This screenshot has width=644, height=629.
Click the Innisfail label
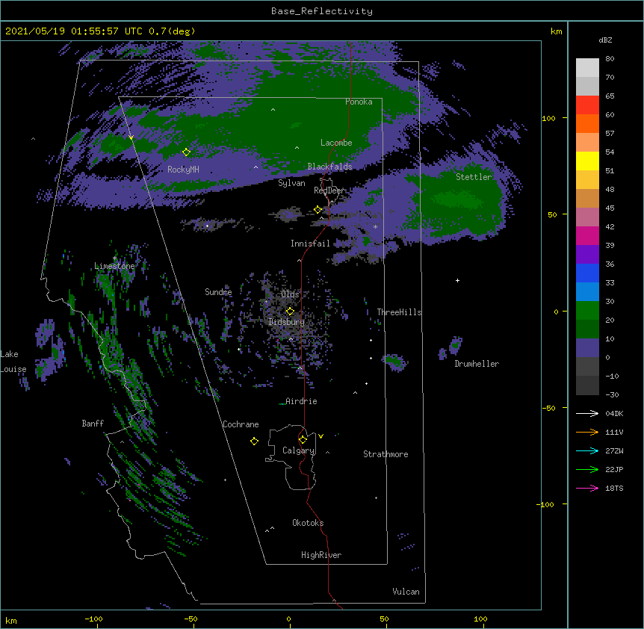(x=310, y=244)
